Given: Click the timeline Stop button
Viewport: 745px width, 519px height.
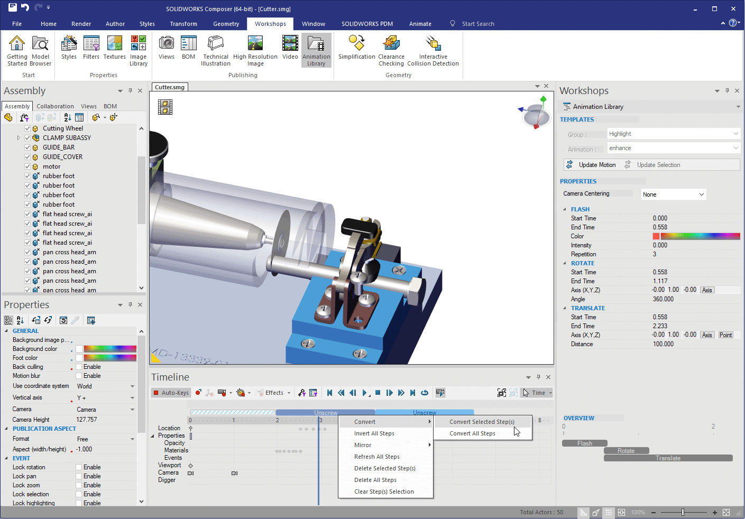Looking at the screenshot, I should [378, 393].
